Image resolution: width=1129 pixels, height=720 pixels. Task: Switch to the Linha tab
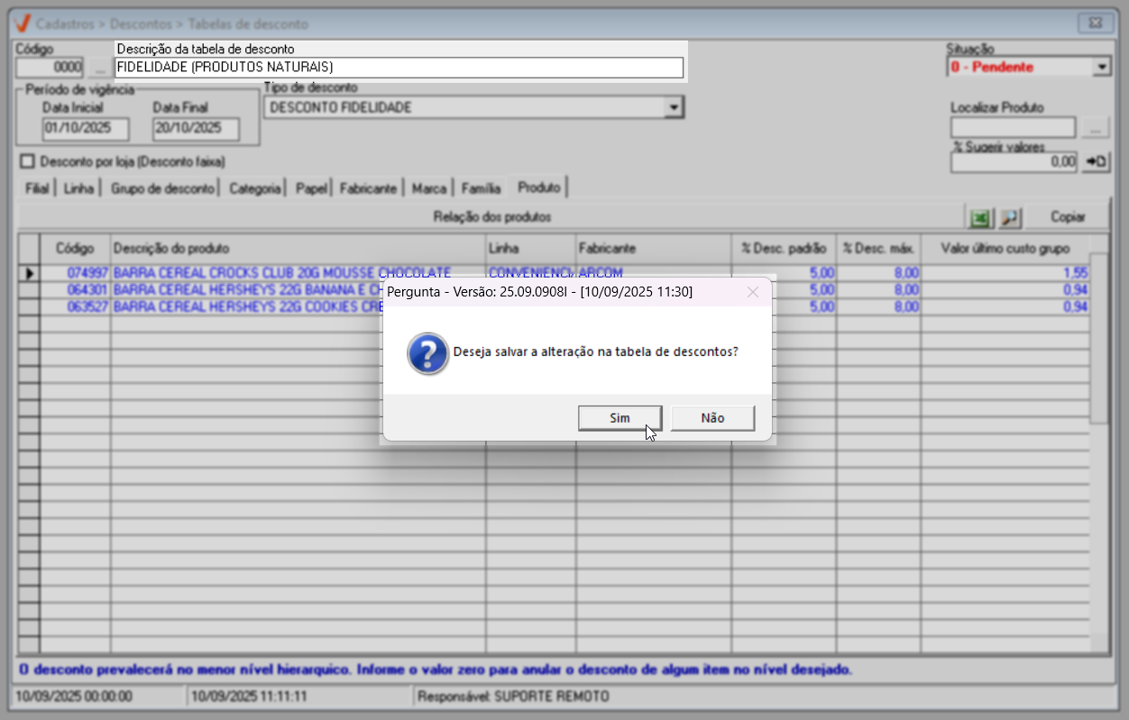coord(79,188)
